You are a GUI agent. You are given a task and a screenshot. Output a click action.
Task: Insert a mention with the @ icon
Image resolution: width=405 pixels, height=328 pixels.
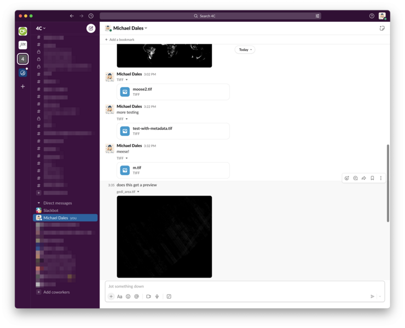pyautogui.click(x=137, y=296)
